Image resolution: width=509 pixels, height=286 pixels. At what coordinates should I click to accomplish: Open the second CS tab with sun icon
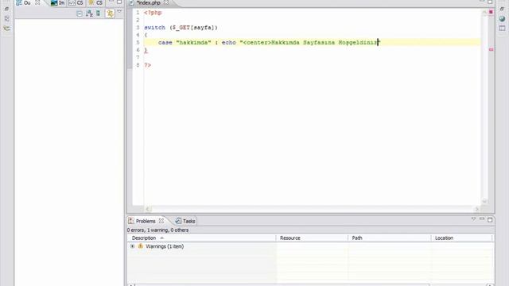click(95, 2)
